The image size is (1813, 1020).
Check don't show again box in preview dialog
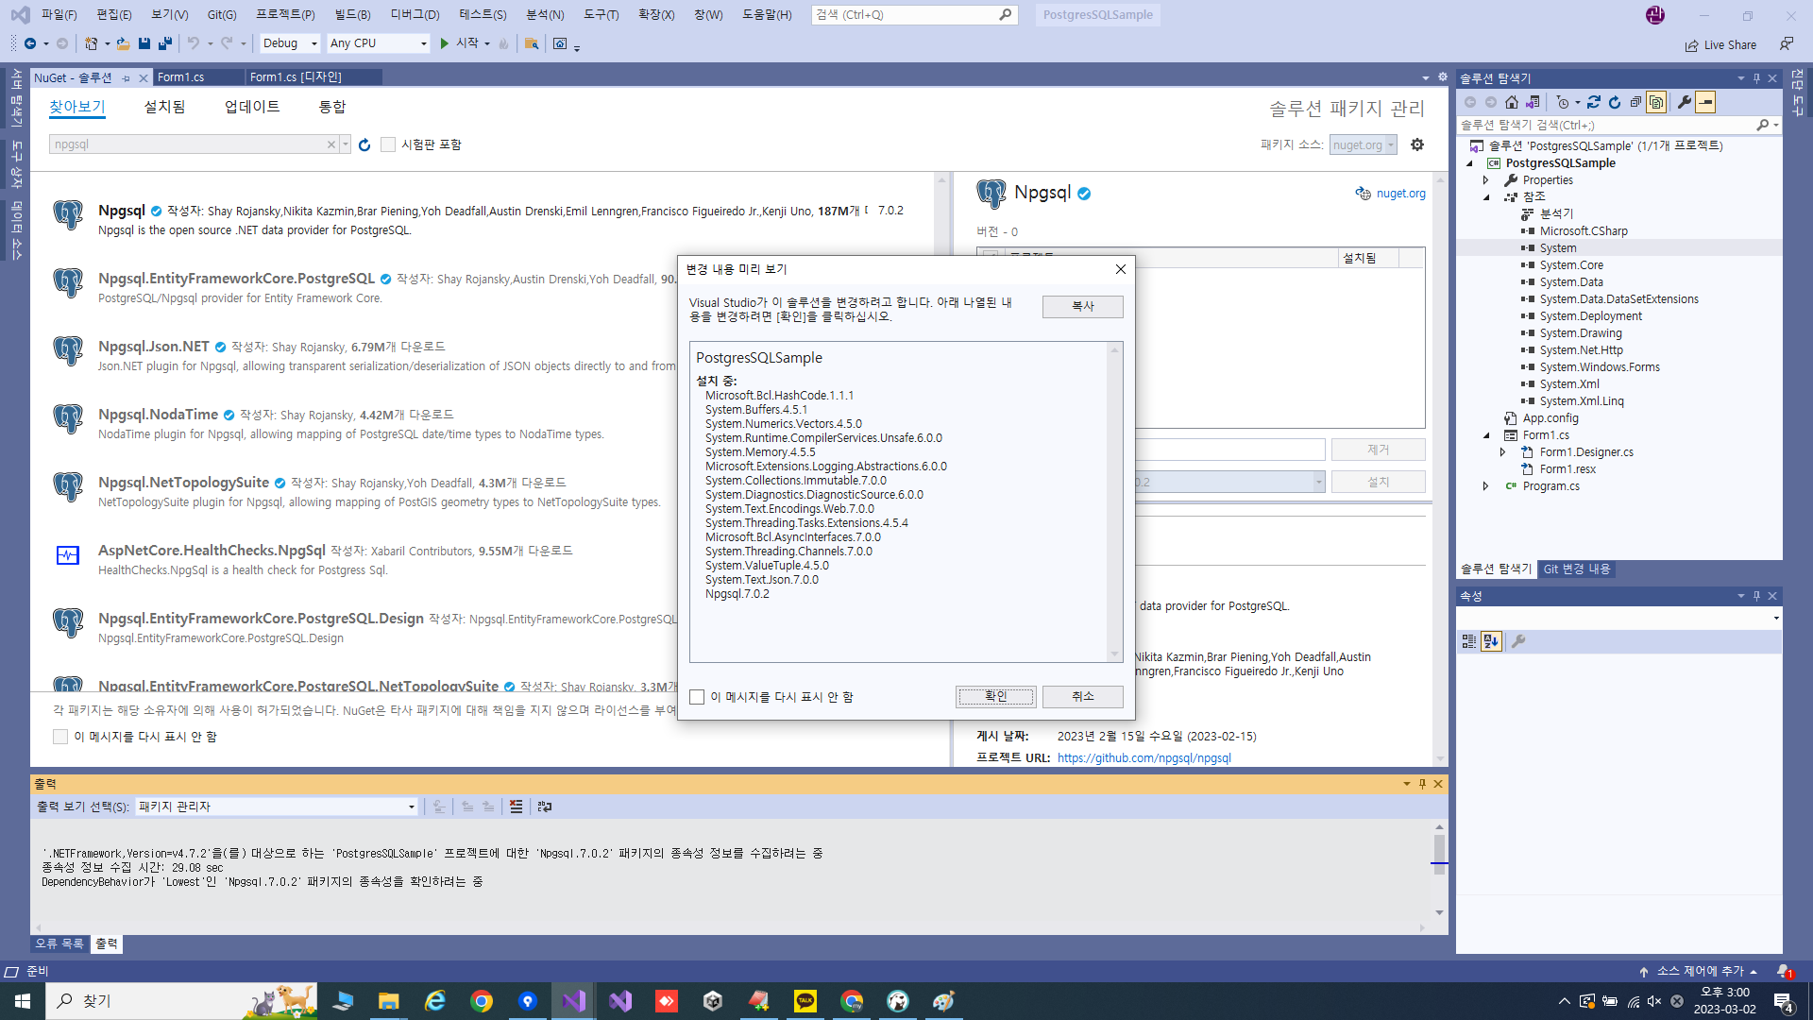[697, 697]
